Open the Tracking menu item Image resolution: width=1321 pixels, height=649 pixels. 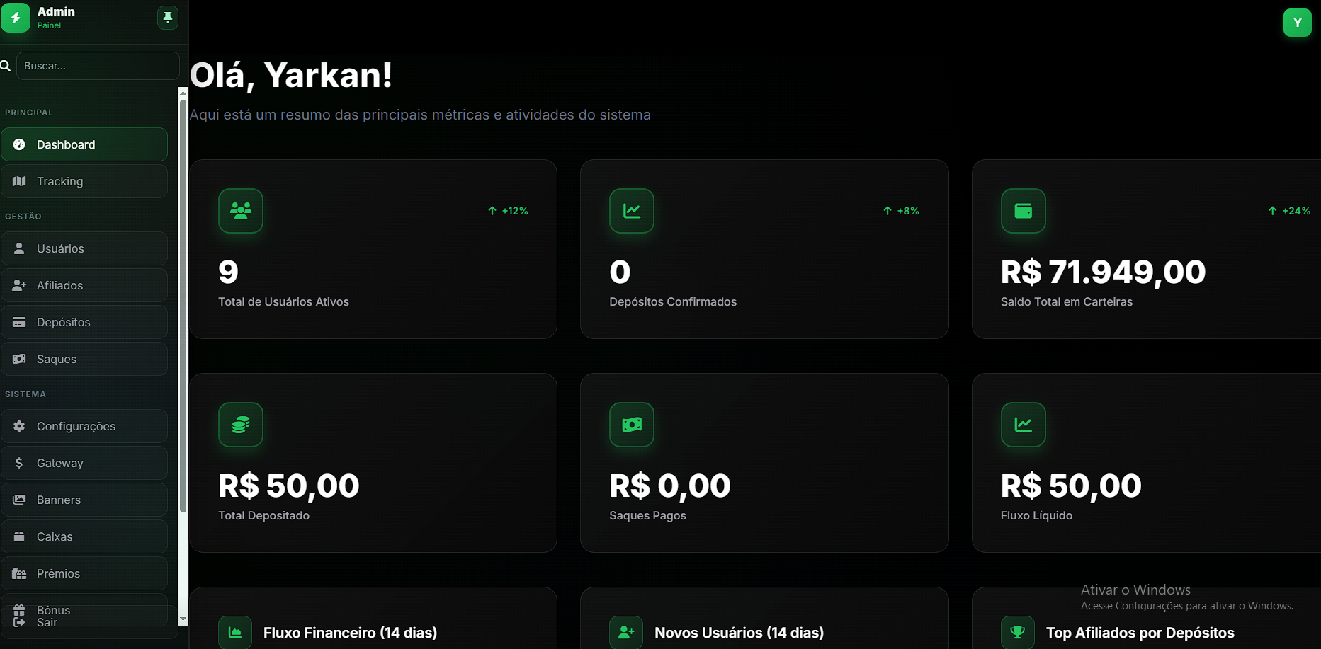coord(84,181)
